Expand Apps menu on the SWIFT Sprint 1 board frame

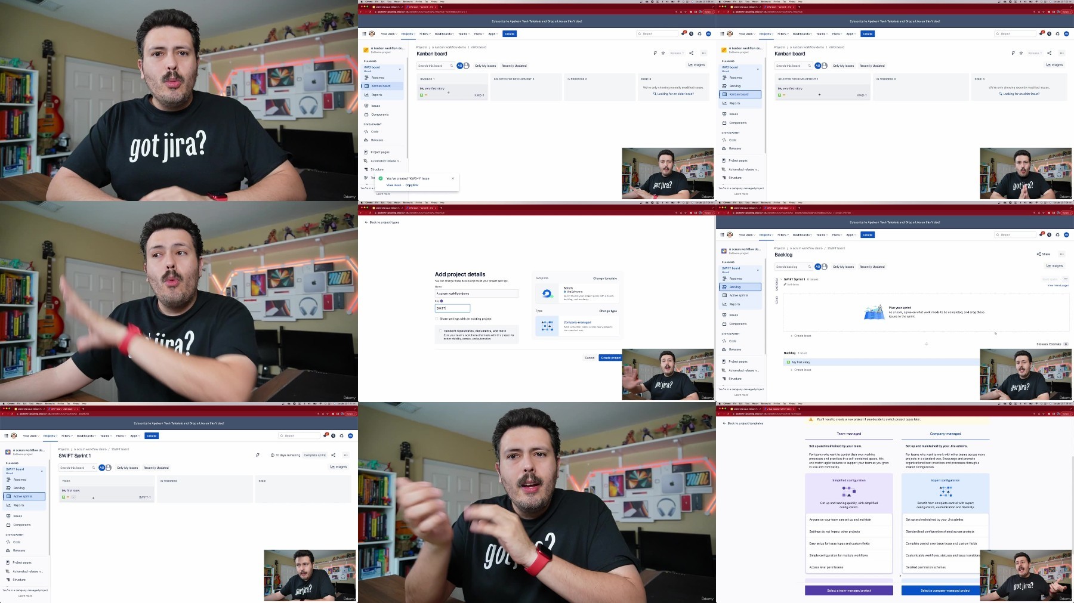(134, 436)
